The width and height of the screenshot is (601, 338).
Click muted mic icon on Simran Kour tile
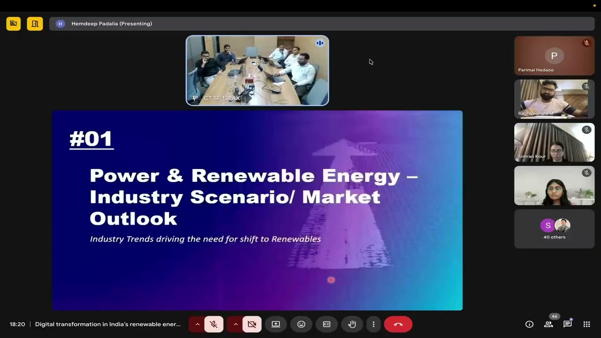click(586, 130)
